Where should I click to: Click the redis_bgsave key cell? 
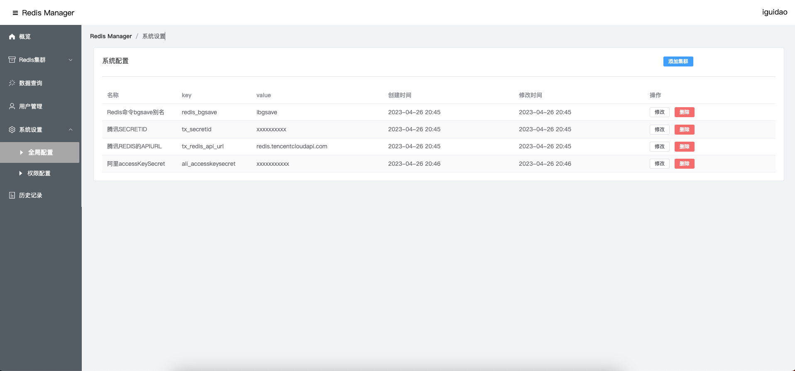coord(199,112)
